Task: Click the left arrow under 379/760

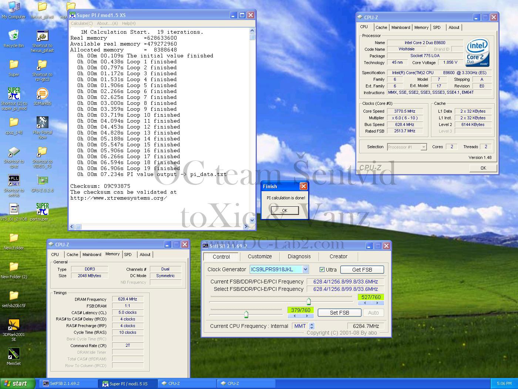Action: pos(295,316)
